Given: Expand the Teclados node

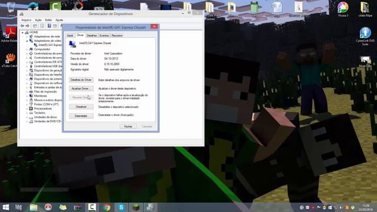Looking at the screenshot, I should (x=27, y=112).
